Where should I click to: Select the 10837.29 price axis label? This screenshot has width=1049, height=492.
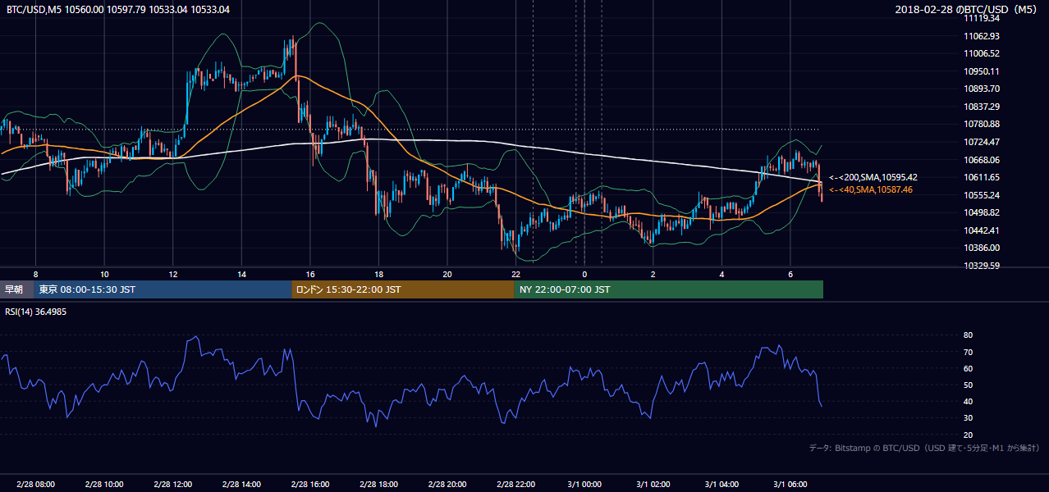[982, 107]
